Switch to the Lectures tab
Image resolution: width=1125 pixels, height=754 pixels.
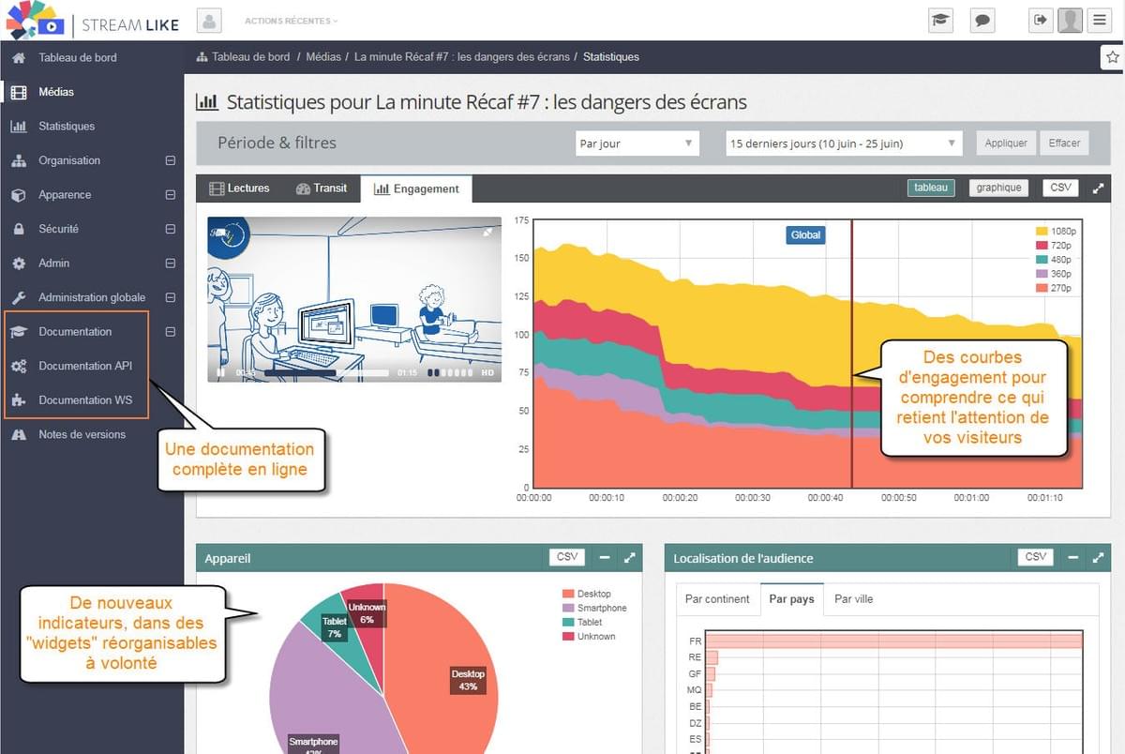coord(239,188)
